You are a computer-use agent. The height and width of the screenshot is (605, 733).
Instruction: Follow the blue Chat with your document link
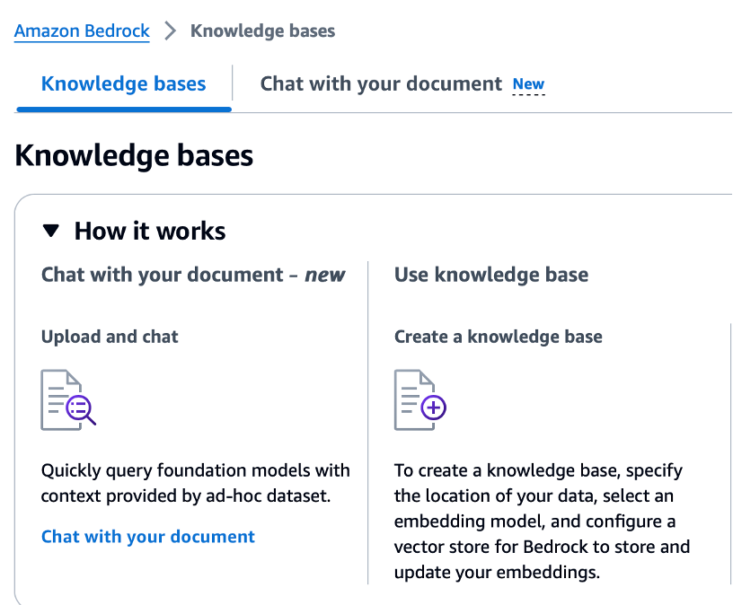pos(148,537)
